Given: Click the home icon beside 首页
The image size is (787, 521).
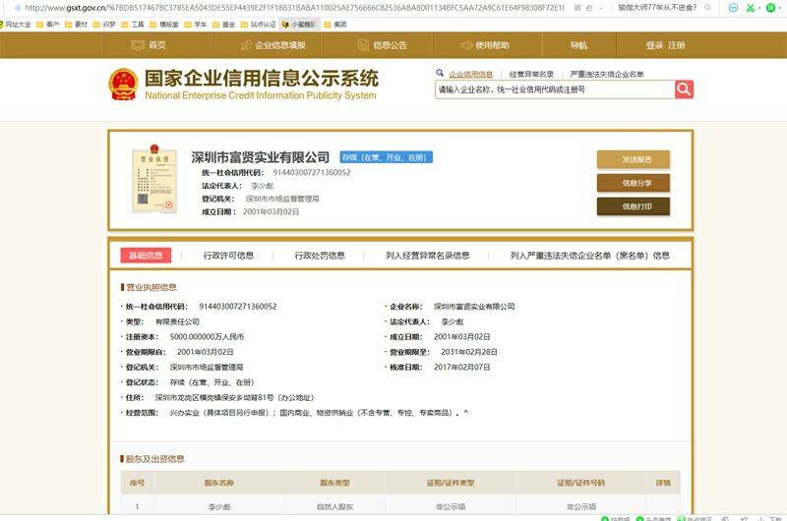Looking at the screenshot, I should tap(137, 45).
